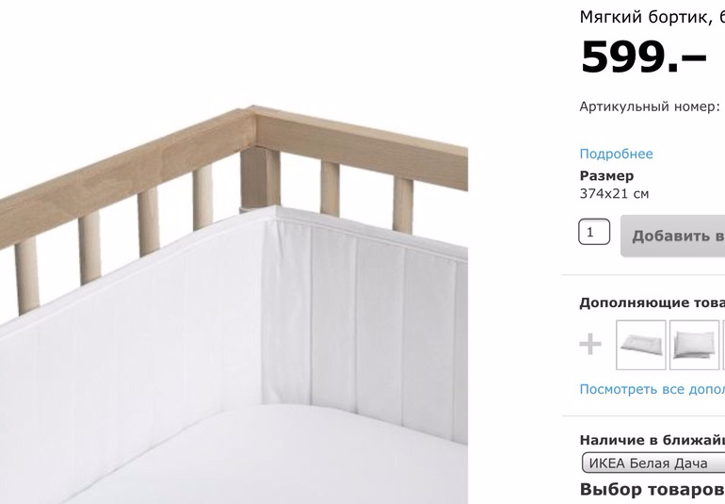
Task: Open the single pillow product thumbnail
Action: pyautogui.click(x=641, y=345)
